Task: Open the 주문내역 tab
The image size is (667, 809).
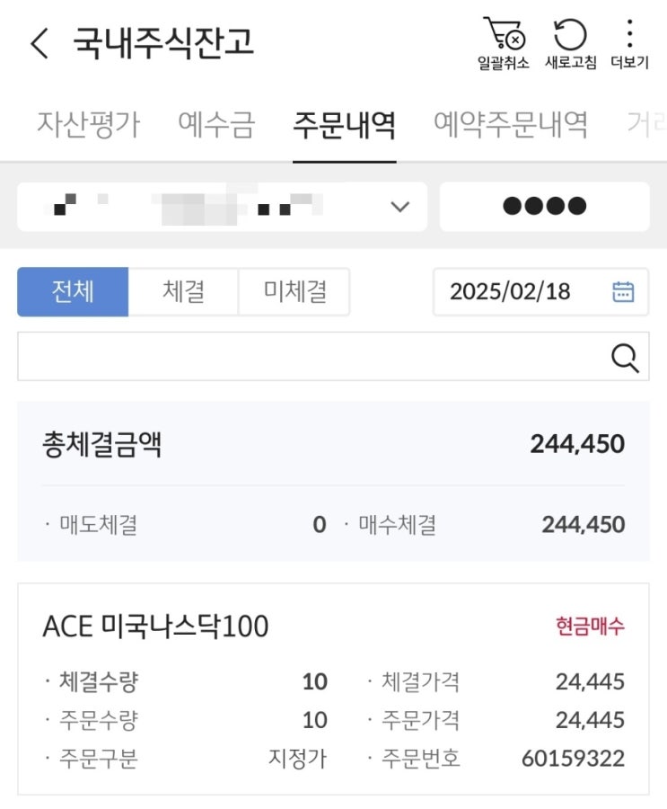Action: [x=344, y=124]
